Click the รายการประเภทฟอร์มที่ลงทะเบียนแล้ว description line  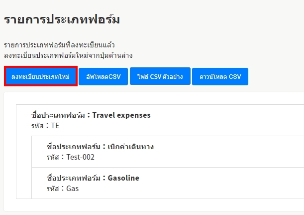[59, 45]
